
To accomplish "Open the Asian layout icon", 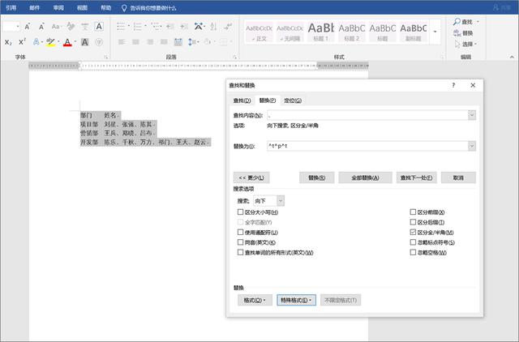I will tap(198, 27).
